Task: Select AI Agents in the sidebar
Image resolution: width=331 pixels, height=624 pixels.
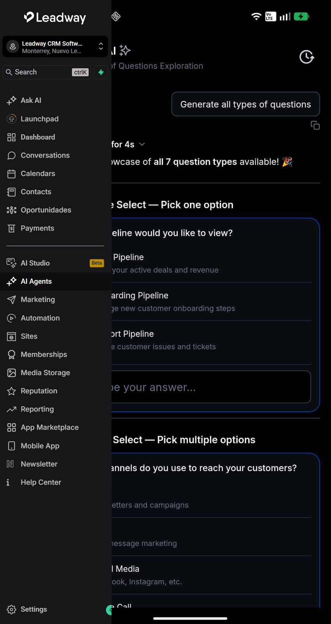Action: (x=55, y=281)
